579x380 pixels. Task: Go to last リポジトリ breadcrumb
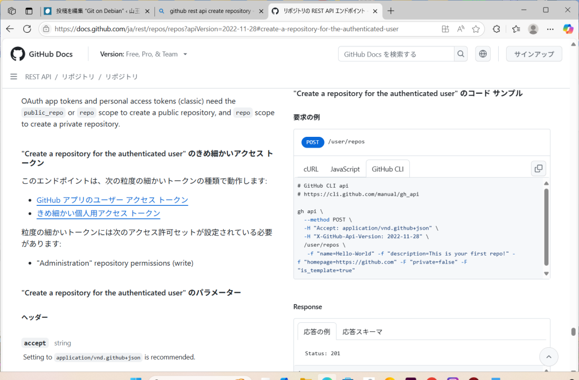[x=122, y=76]
